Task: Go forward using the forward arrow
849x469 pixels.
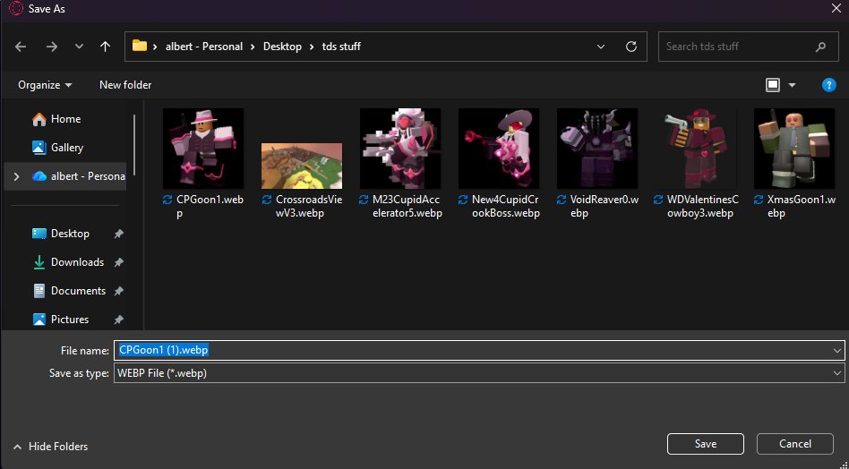Action: coord(51,47)
